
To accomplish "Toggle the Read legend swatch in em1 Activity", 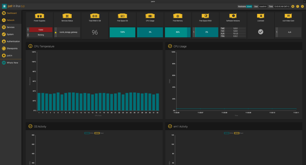I will click(x=237, y=133).
